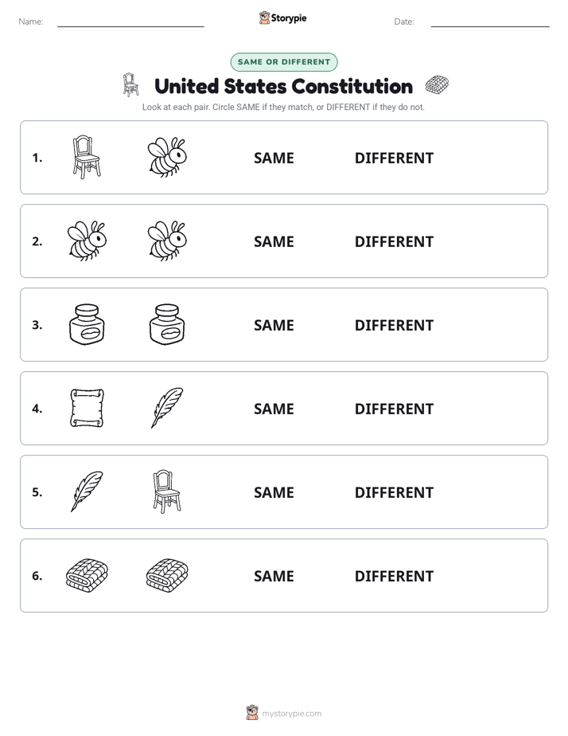Choose DIFFERENT for row 1
Screen dimensions: 568x736
[x=394, y=159]
